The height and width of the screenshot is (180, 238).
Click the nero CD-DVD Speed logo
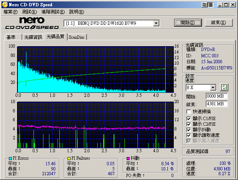[32, 23]
